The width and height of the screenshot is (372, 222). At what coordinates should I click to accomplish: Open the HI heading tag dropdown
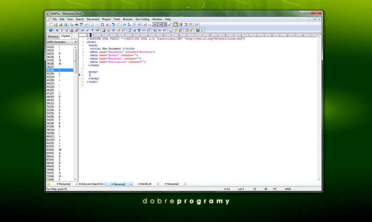pyautogui.click(x=97, y=30)
